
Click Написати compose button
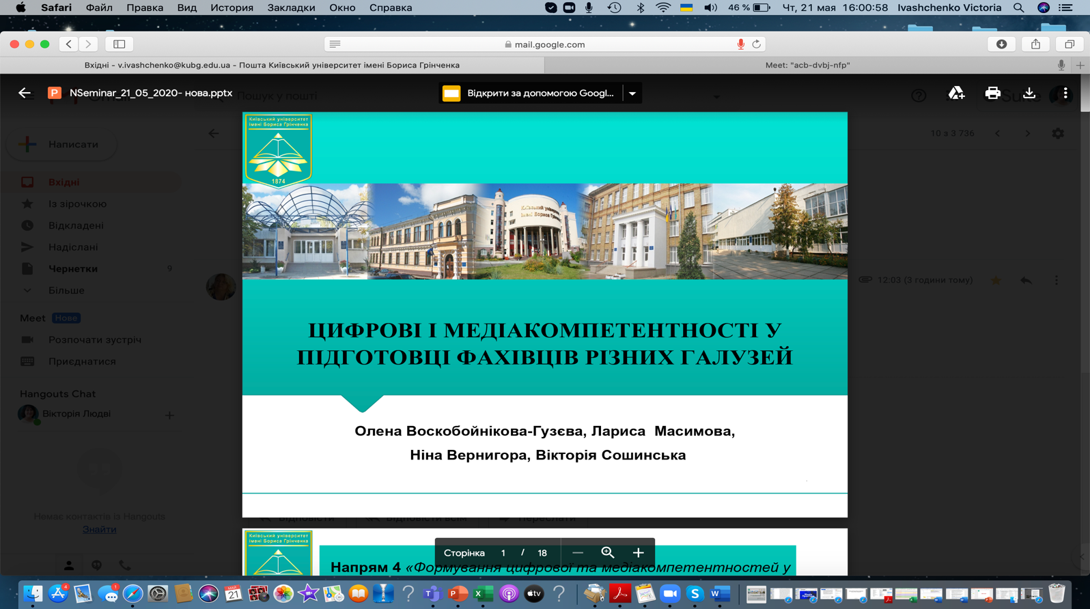[62, 145]
